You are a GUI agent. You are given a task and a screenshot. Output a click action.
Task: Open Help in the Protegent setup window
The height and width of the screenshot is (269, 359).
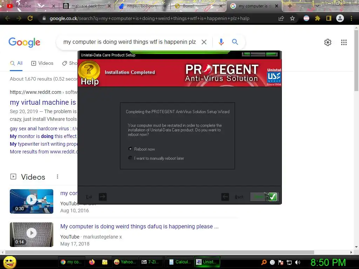(89, 73)
